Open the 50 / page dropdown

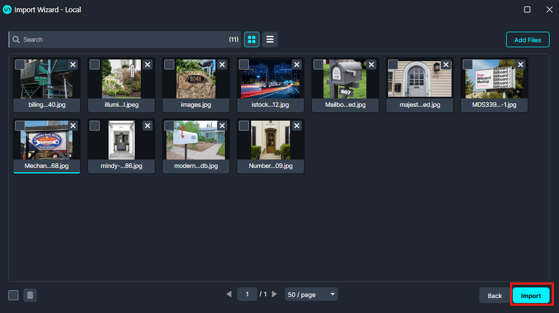click(x=311, y=294)
